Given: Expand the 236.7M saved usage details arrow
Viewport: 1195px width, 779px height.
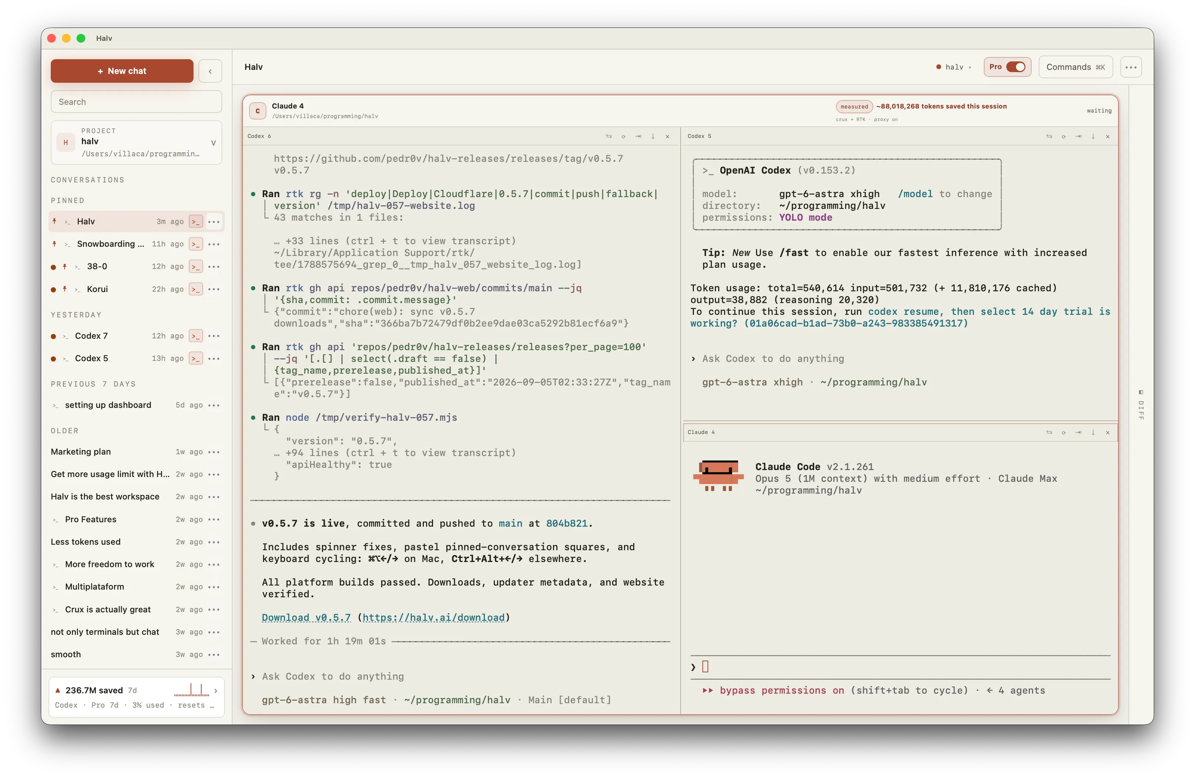Looking at the screenshot, I should 216,691.
